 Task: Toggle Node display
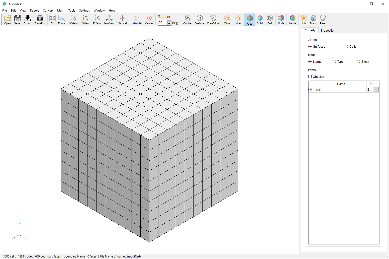(281, 20)
